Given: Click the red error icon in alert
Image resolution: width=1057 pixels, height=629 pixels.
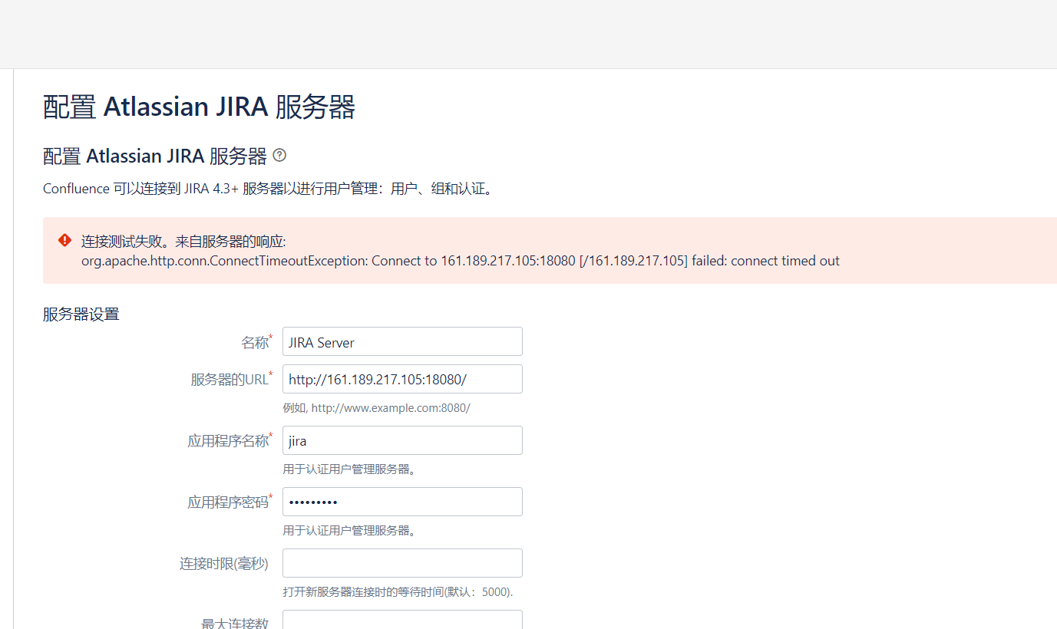Looking at the screenshot, I should 65,240.
